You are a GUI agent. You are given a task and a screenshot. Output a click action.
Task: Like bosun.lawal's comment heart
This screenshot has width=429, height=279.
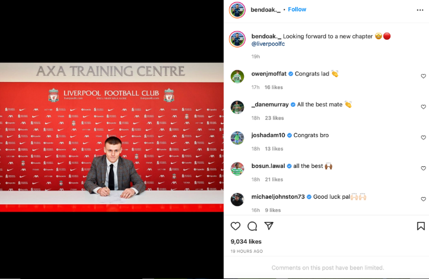click(x=423, y=168)
